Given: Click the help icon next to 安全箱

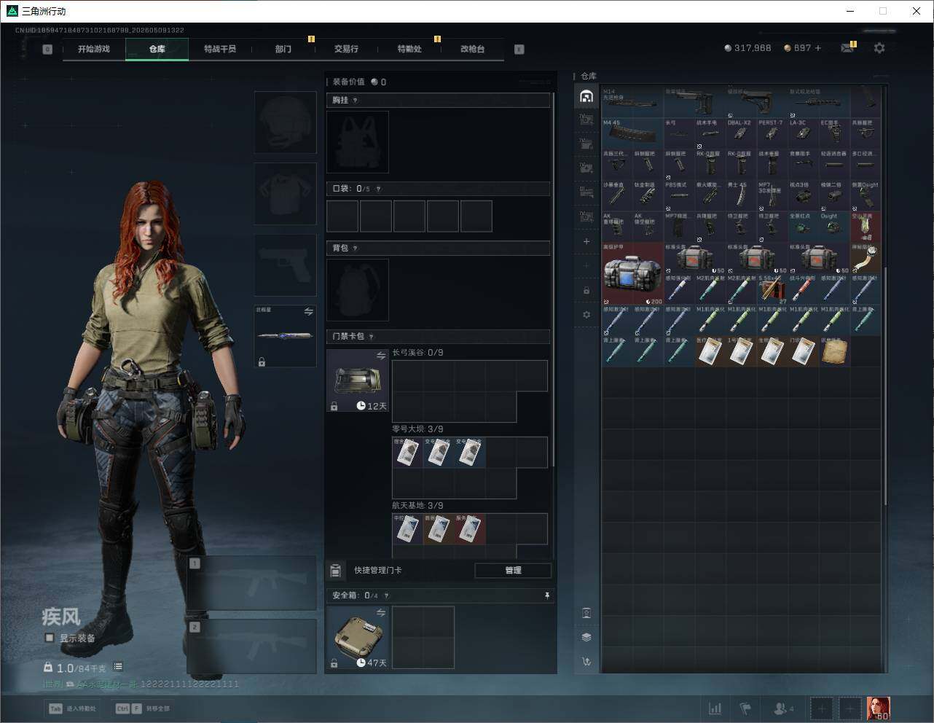Looking at the screenshot, I should [x=387, y=595].
